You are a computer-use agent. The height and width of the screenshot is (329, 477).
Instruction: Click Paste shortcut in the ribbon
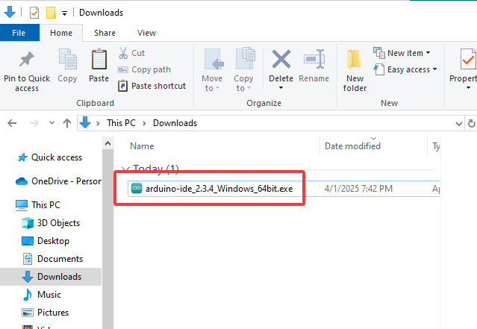(152, 86)
